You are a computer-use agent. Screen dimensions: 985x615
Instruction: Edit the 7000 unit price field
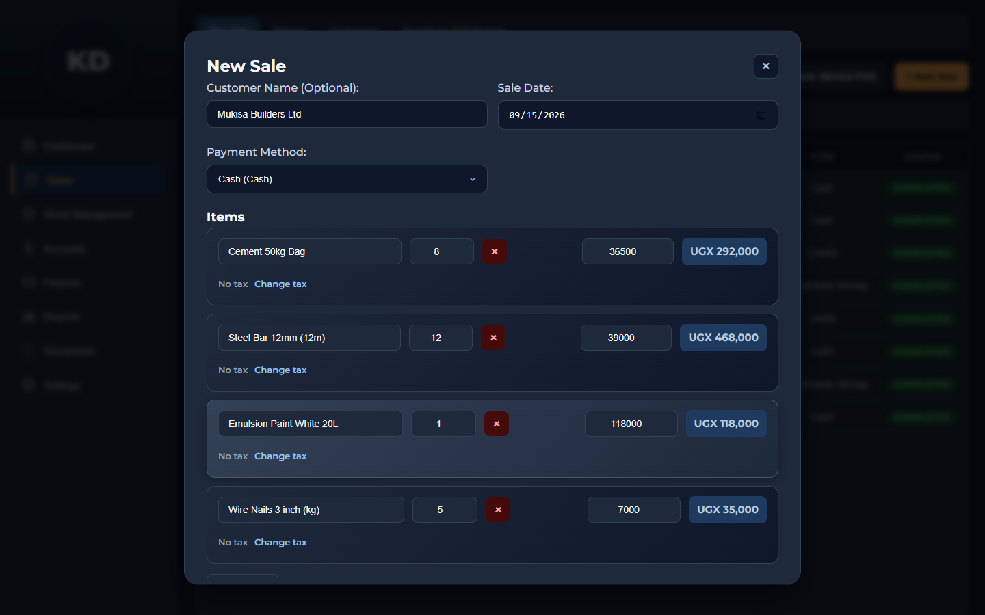click(633, 510)
